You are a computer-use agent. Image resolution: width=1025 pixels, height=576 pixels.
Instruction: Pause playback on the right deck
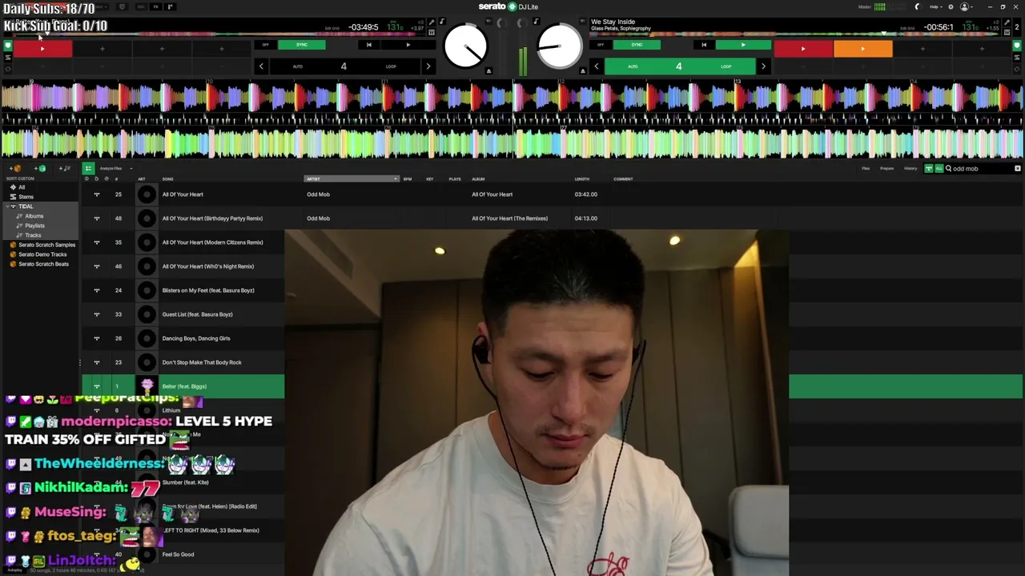click(x=743, y=45)
